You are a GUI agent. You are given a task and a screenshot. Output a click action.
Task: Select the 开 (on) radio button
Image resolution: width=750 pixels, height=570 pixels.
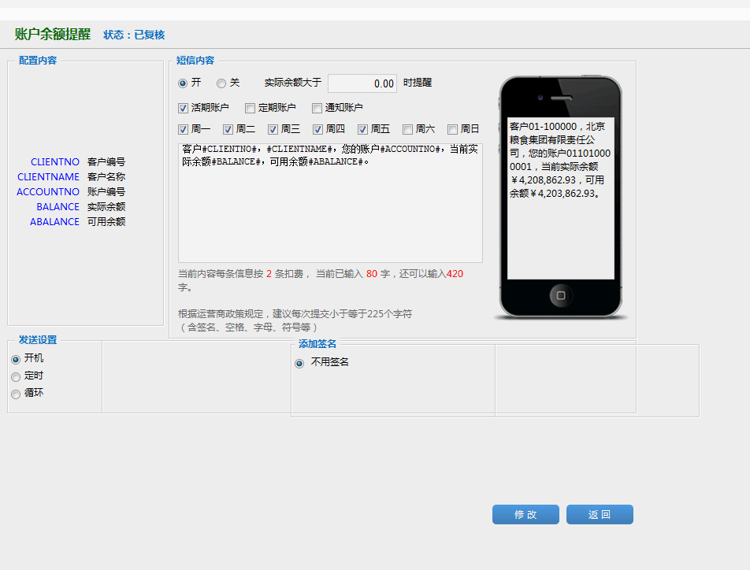[x=183, y=83]
